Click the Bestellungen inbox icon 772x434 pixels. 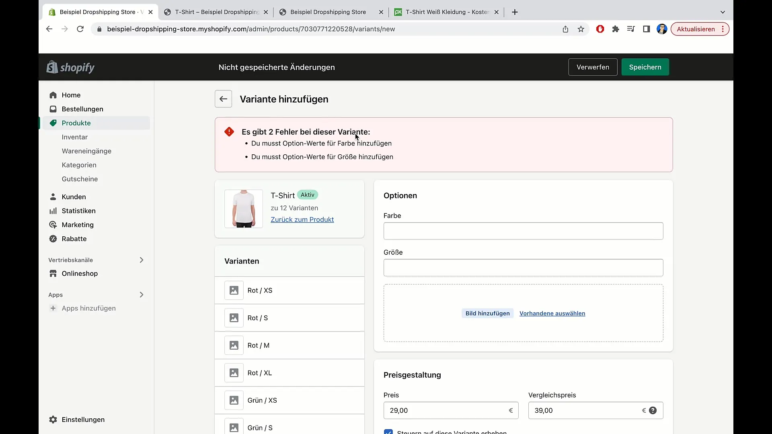(x=53, y=109)
